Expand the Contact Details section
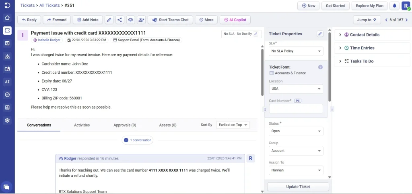Screen dimensions: 412x194 [372, 34]
